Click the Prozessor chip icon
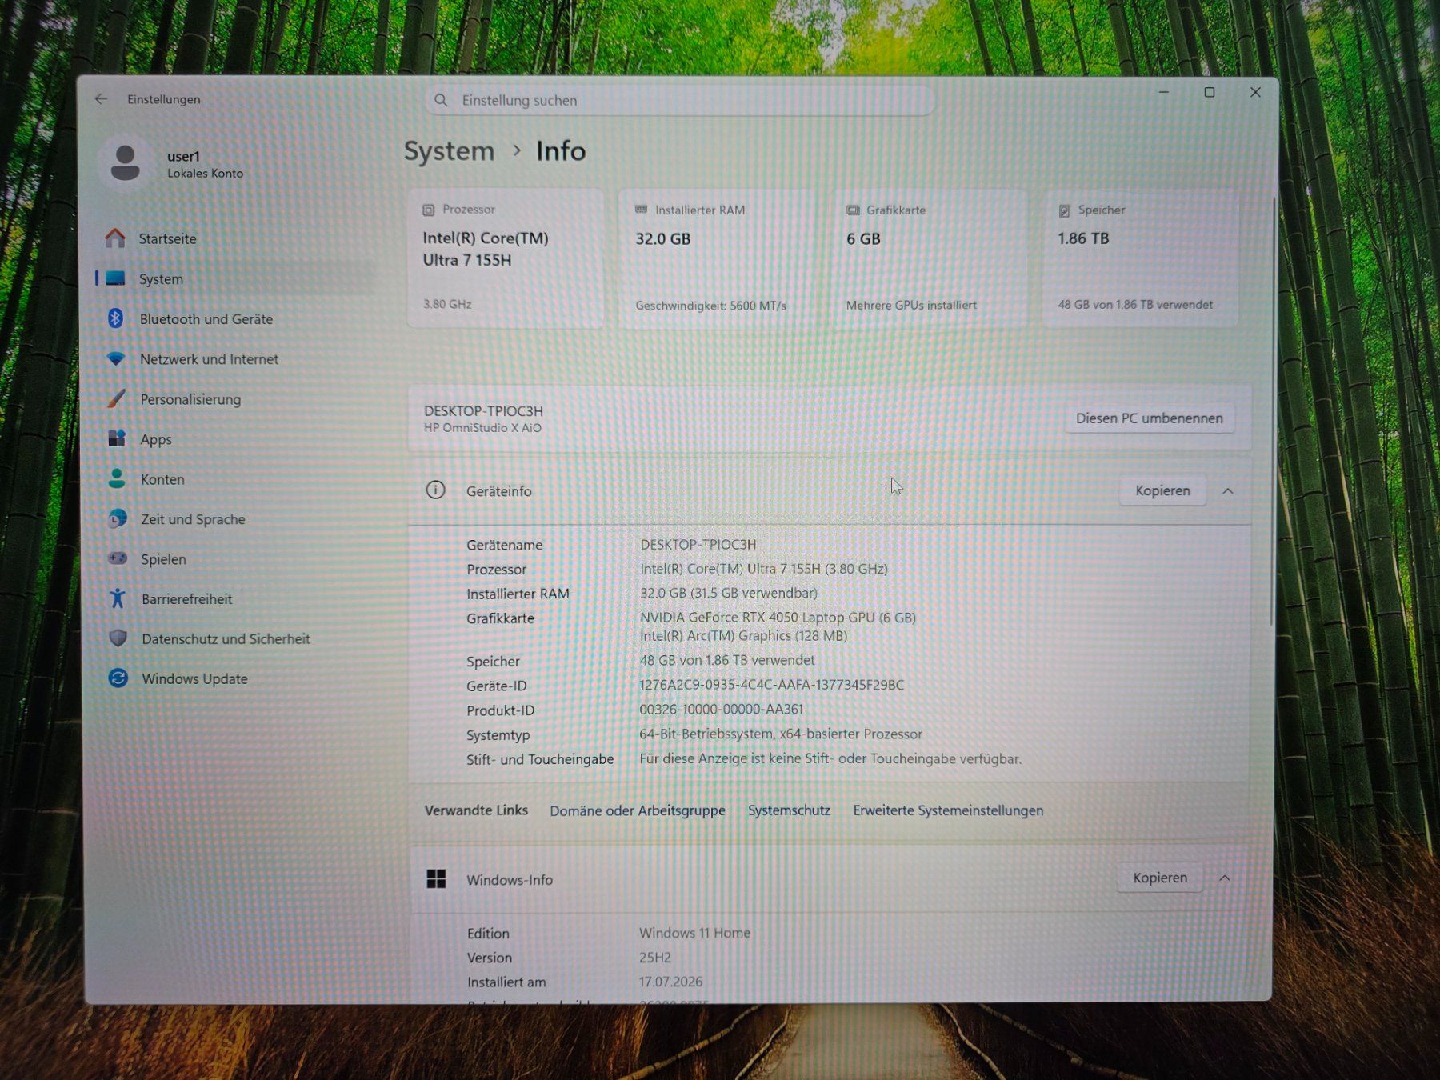The width and height of the screenshot is (1440, 1080). (x=429, y=210)
